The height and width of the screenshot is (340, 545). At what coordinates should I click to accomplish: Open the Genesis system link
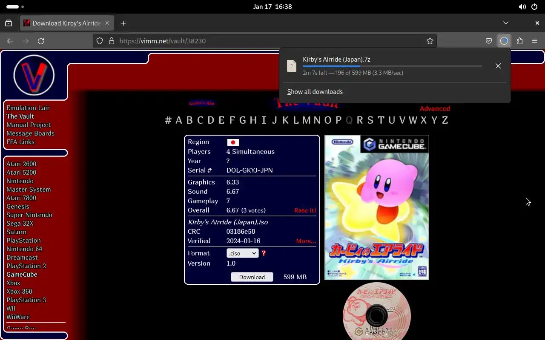(x=18, y=207)
